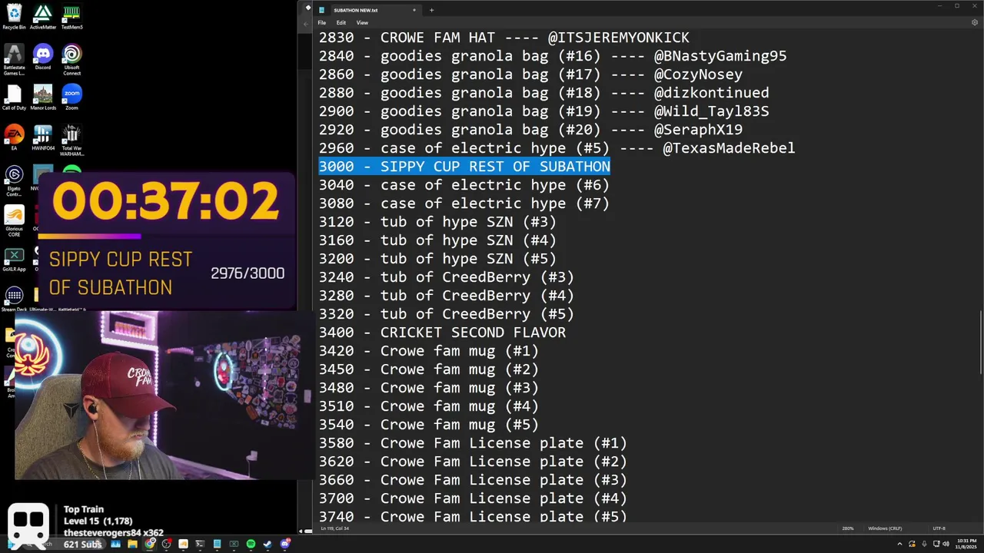Click the CROWE FAM HAT line
The image size is (984, 553).
pyautogui.click(x=504, y=38)
